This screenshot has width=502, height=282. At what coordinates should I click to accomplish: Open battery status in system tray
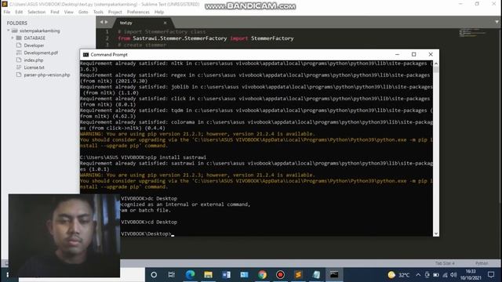pos(436,275)
